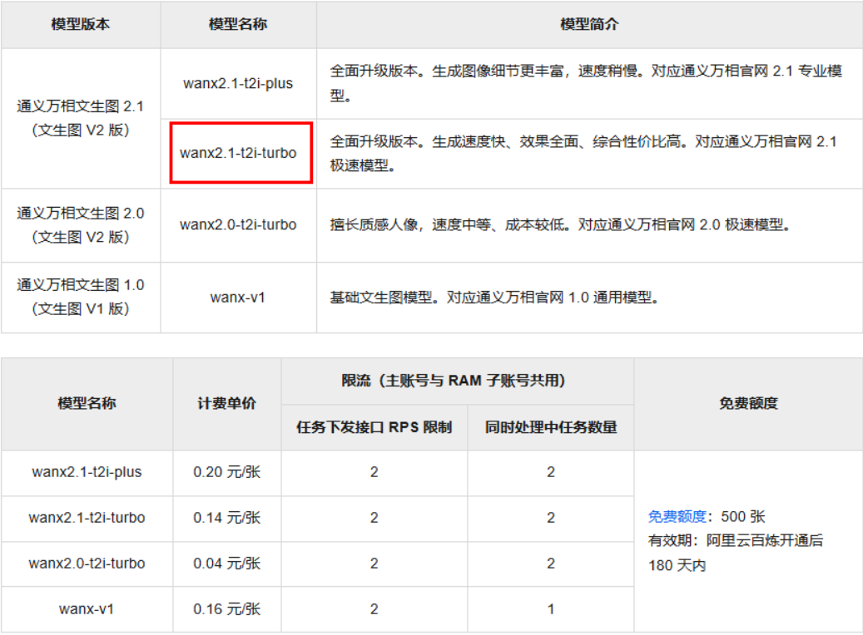Click the 模型简介 column header
Viewport: 863px width, 635px height.
(x=589, y=24)
